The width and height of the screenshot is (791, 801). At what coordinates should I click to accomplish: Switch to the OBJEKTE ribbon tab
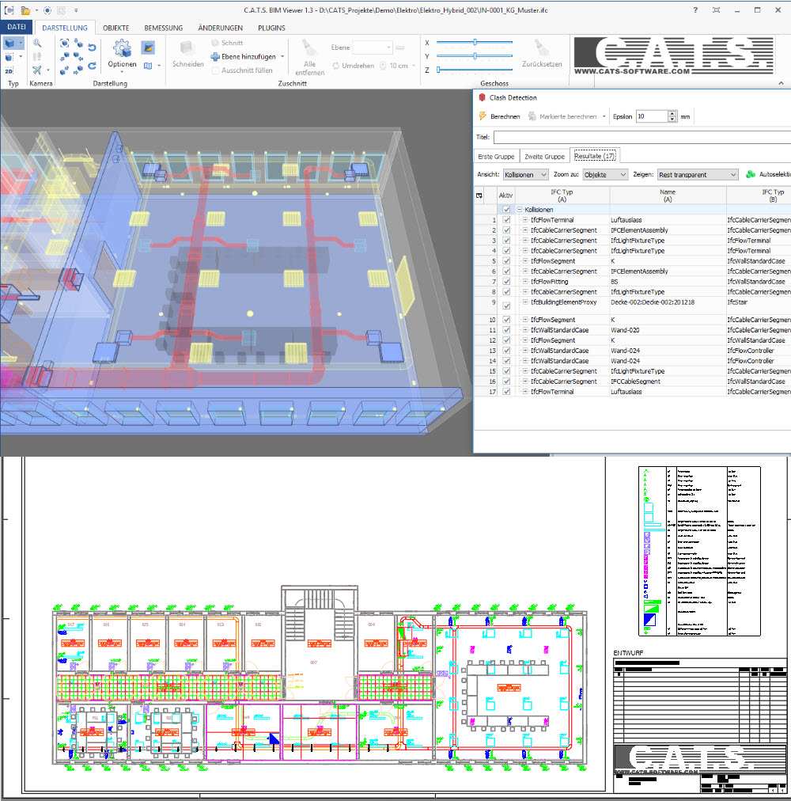point(115,28)
